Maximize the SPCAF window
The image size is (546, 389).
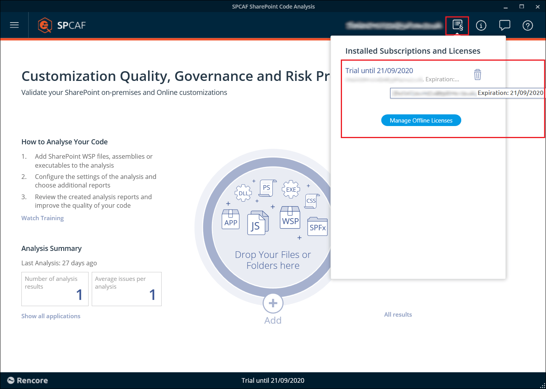click(x=522, y=7)
